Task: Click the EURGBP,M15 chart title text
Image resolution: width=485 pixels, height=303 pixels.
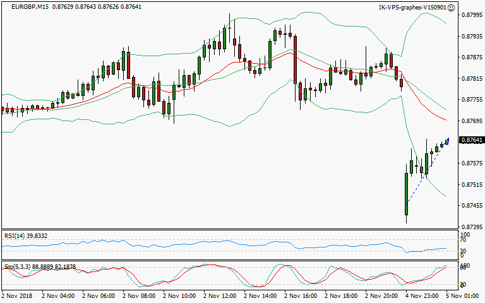Action: point(27,8)
